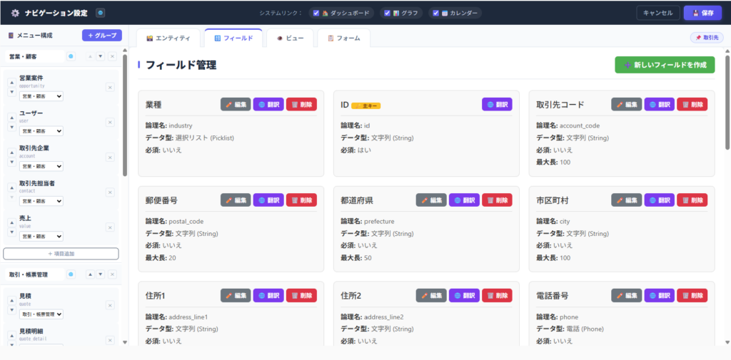
Task: Delete the 取引先コード field
Action: pyautogui.click(x=692, y=104)
